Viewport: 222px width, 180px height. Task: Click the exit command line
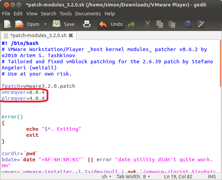click(32, 135)
